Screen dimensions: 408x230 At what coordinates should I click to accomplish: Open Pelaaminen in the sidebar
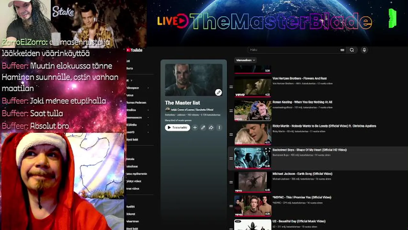coord(132,221)
